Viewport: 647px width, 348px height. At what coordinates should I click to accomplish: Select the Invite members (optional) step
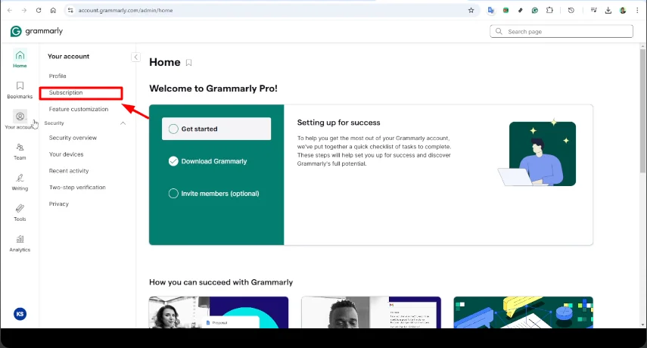pos(214,194)
